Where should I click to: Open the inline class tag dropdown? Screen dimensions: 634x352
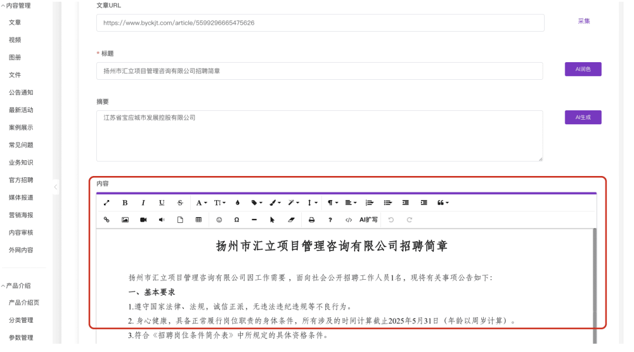point(257,203)
